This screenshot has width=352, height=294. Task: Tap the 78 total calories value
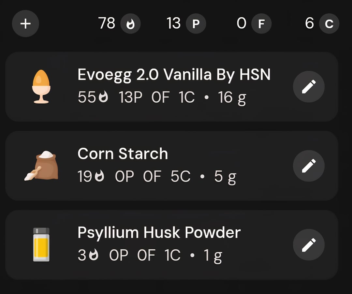(x=107, y=23)
